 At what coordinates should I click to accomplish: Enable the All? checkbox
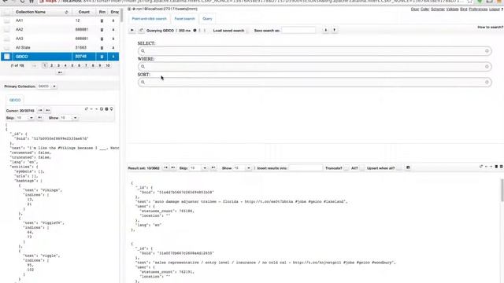(x=362, y=167)
